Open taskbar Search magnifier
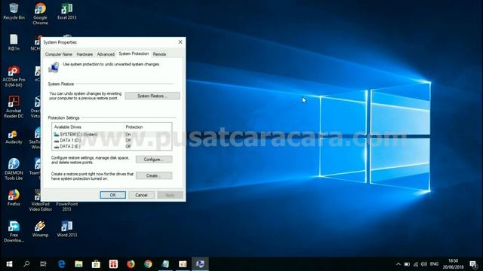Screen dimensions: 483x271 tap(26, 264)
